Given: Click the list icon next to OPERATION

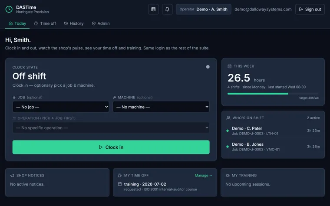Looking at the screenshot, I should [x=14, y=118].
